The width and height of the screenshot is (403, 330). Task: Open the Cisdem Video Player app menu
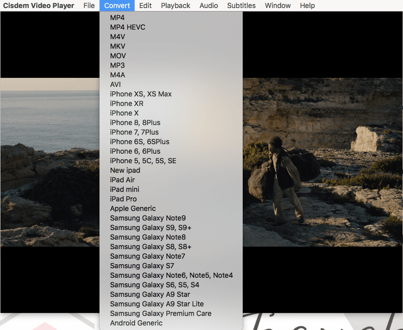pos(39,6)
